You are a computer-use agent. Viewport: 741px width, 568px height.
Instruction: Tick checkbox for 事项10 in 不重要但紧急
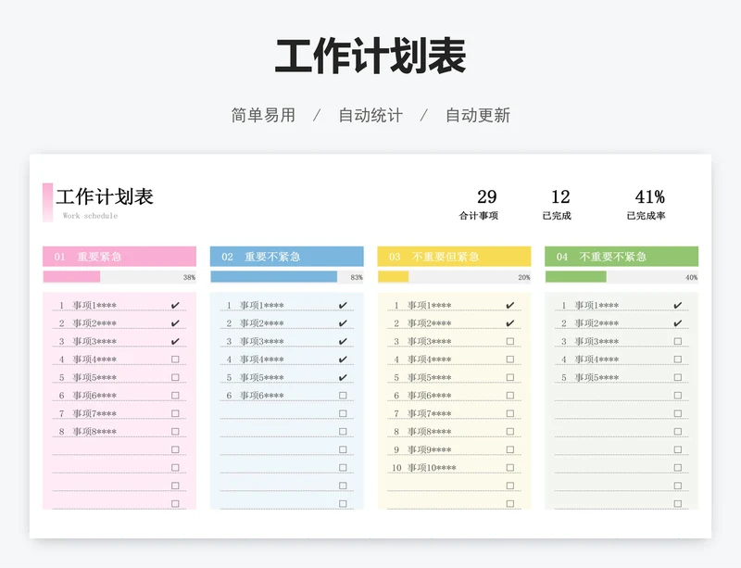pos(510,468)
